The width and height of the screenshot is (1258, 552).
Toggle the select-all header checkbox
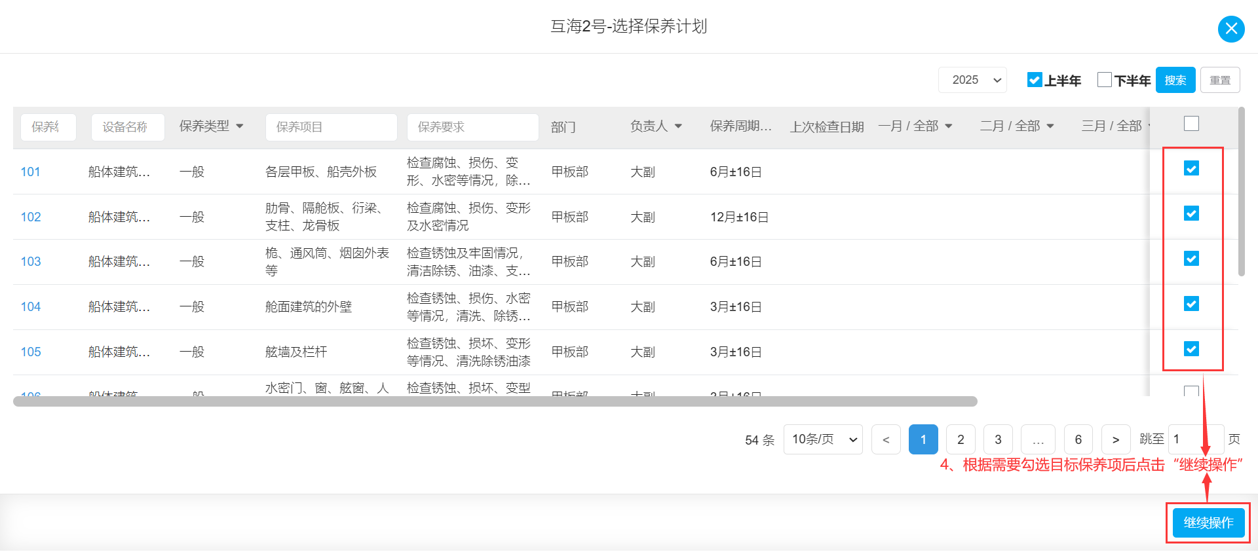coord(1192,124)
